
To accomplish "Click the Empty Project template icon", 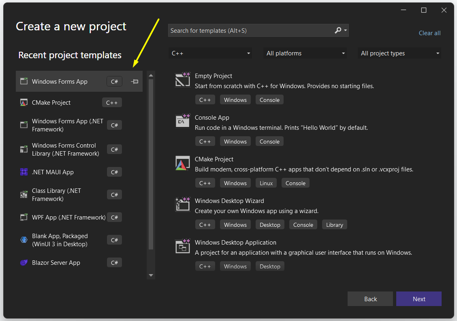I will (182, 79).
